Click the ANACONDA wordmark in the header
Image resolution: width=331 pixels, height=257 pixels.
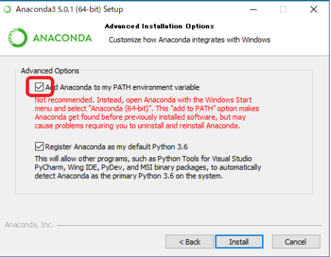coord(63,38)
